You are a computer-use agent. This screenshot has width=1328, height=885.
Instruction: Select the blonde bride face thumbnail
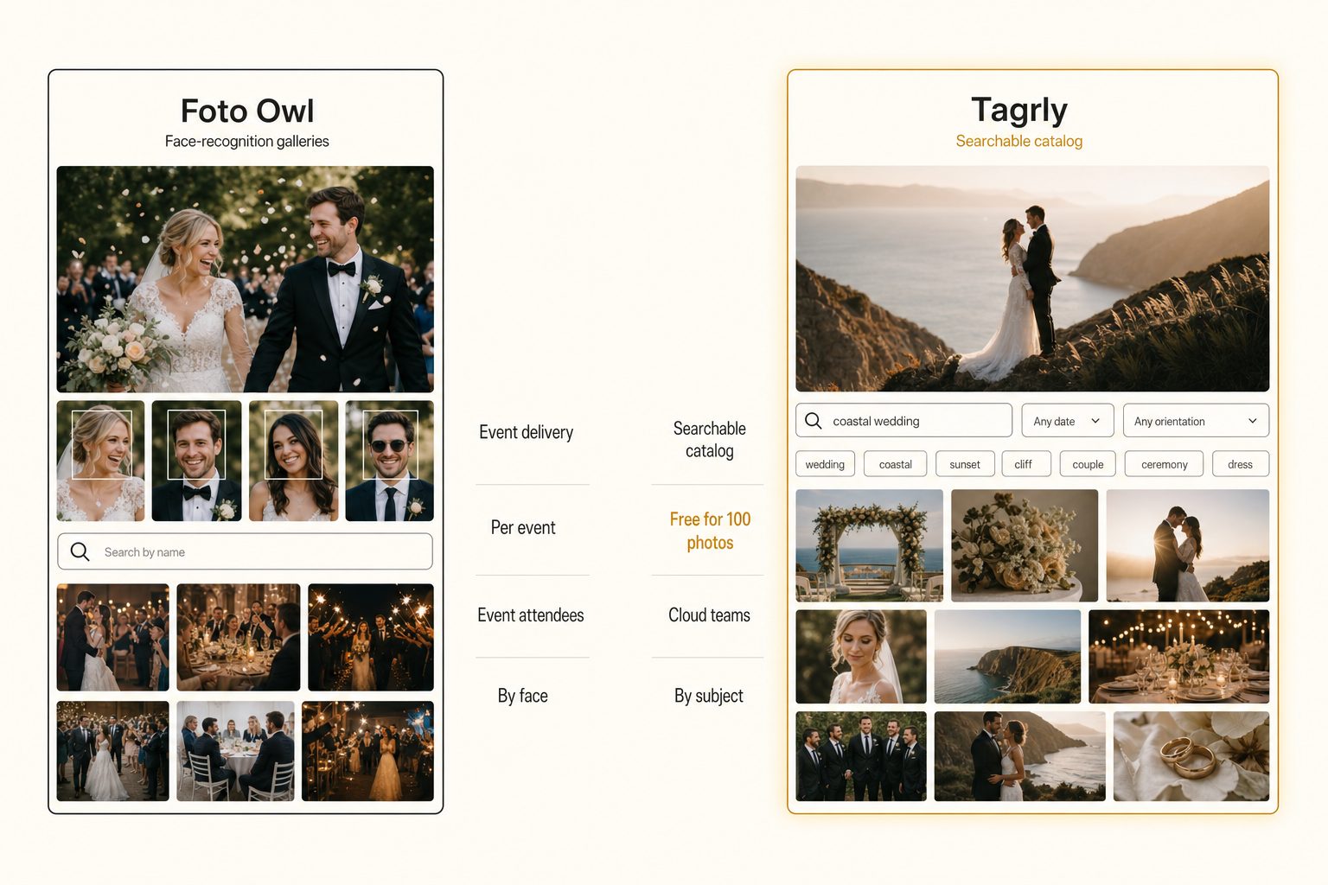coord(100,461)
